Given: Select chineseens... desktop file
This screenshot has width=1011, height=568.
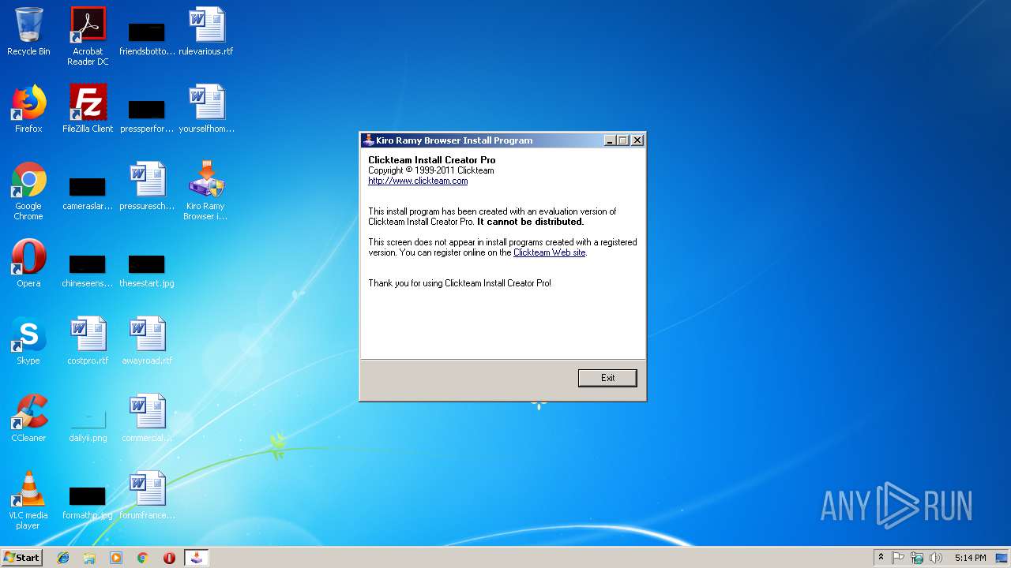Looking at the screenshot, I should 88,270.
